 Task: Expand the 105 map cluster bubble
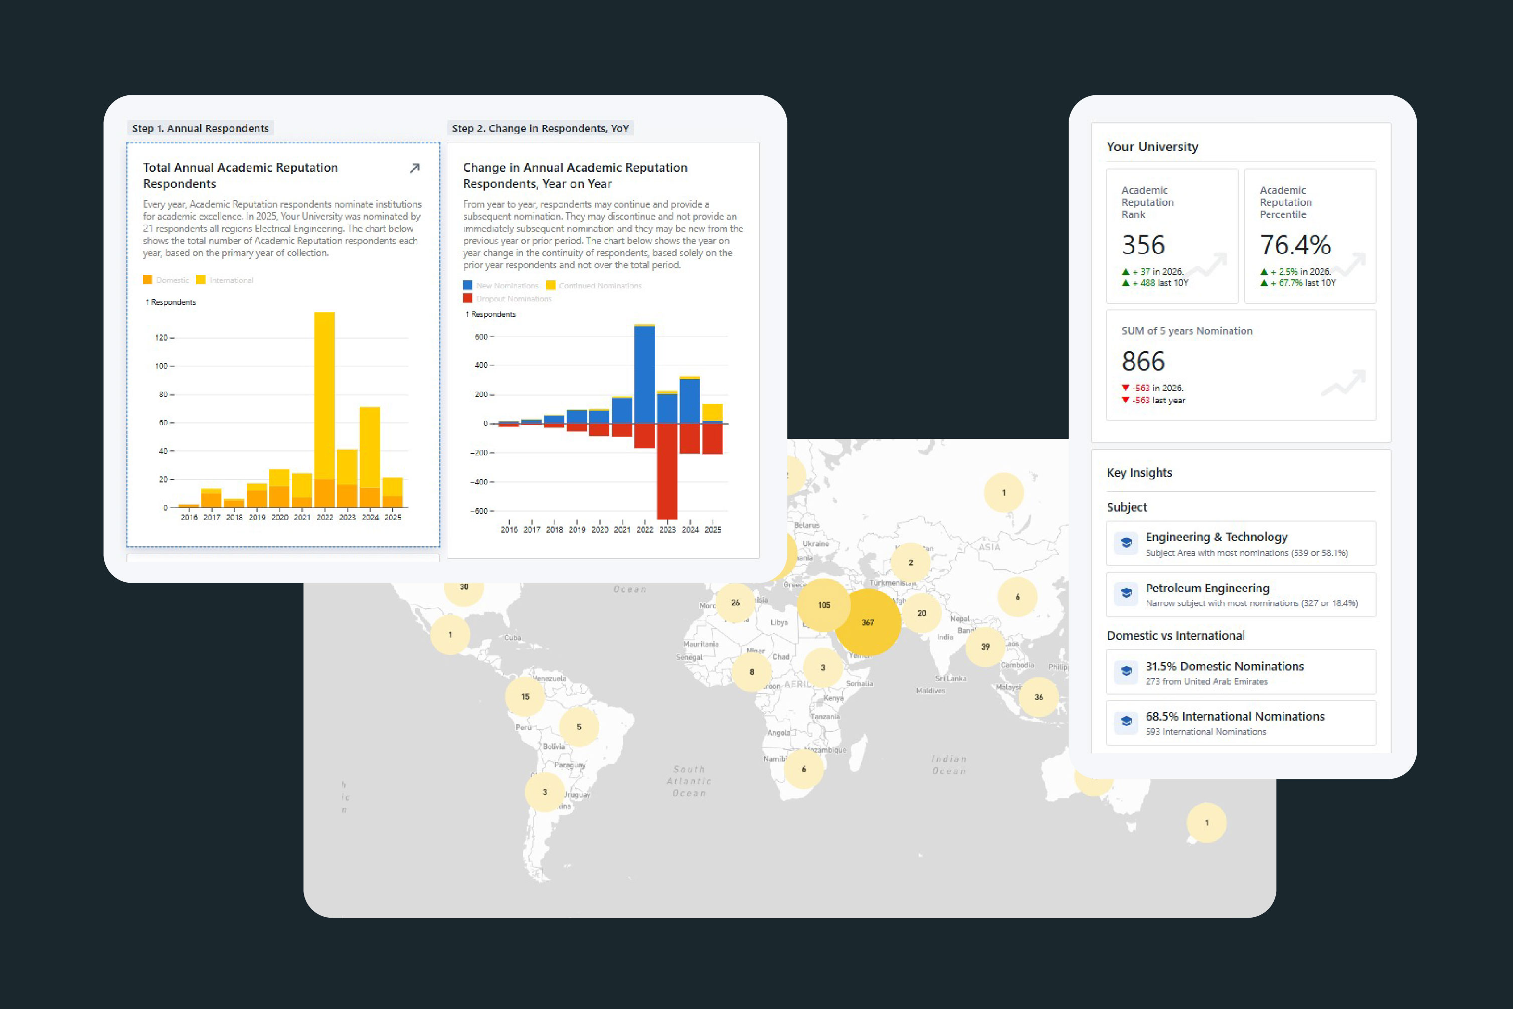coord(824,605)
